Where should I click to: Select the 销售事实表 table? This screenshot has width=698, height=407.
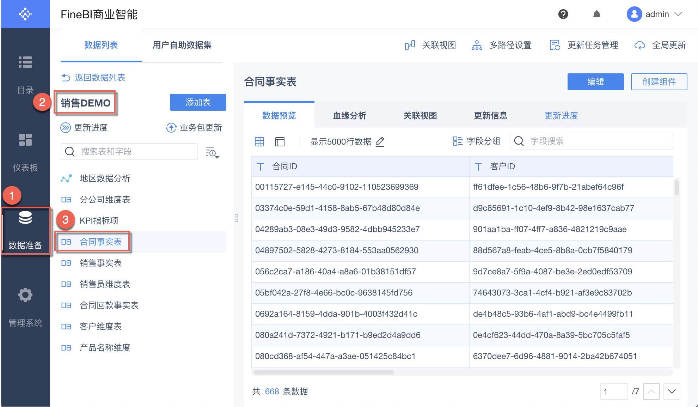143,263
